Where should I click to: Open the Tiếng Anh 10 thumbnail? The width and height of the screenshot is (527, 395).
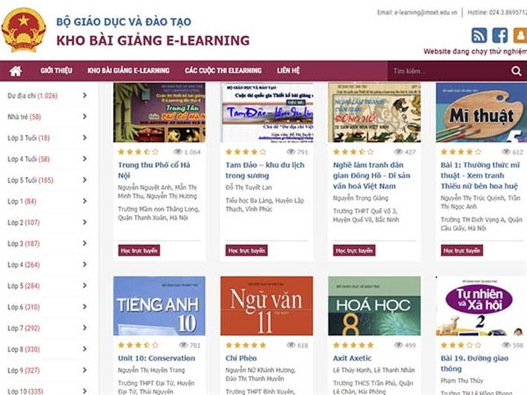pyautogui.click(x=160, y=306)
